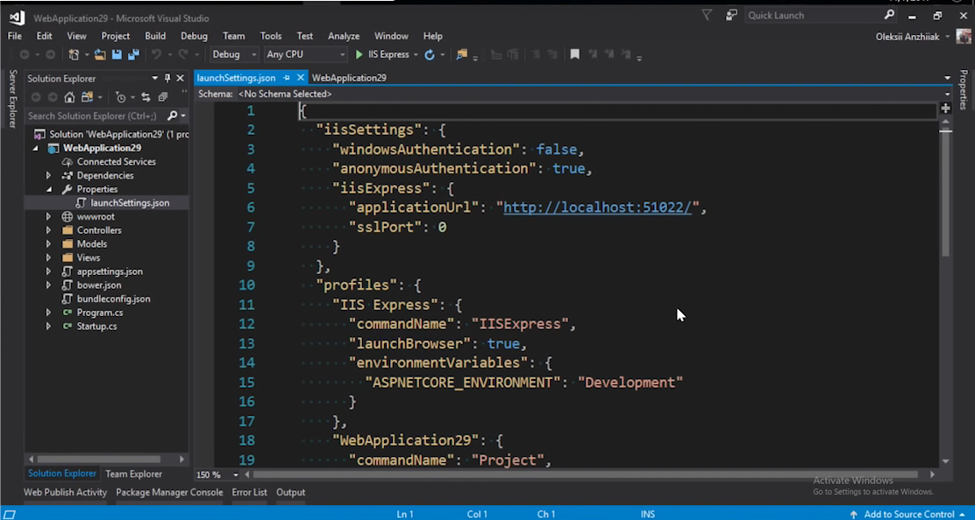Open the Server Explorer side tab
The height and width of the screenshot is (520, 975).
(11, 99)
